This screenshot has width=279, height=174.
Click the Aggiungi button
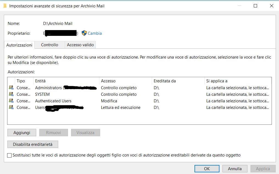(22, 133)
